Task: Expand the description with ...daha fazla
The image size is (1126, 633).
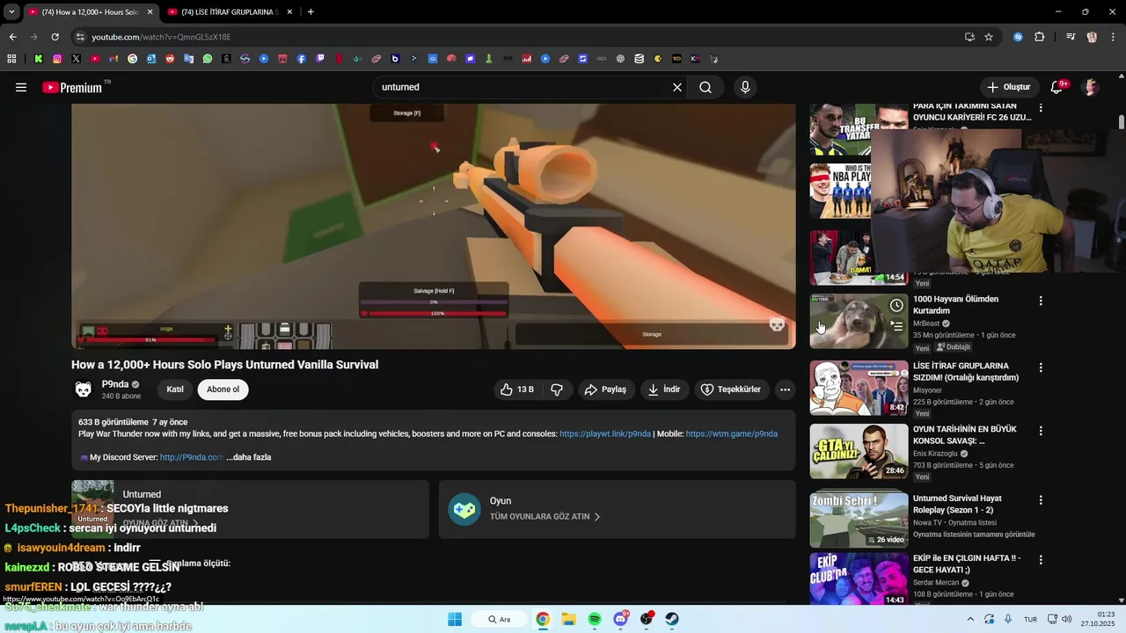Action: [249, 457]
